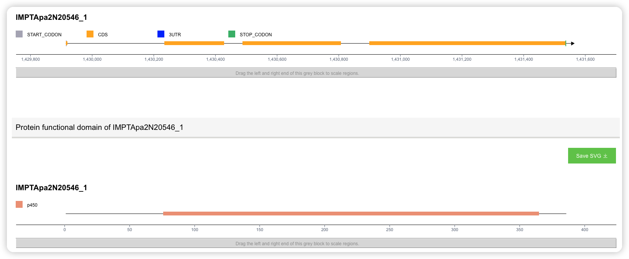Click the START_CODON legend label
The height and width of the screenshot is (259, 629).
point(44,35)
